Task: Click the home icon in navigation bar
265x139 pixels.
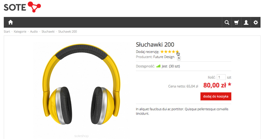Action: 11,22
